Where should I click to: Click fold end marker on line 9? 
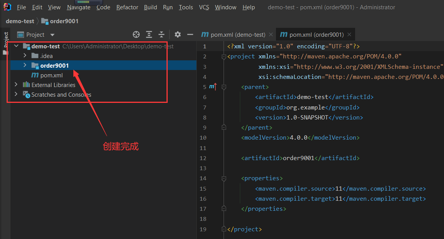(224, 127)
